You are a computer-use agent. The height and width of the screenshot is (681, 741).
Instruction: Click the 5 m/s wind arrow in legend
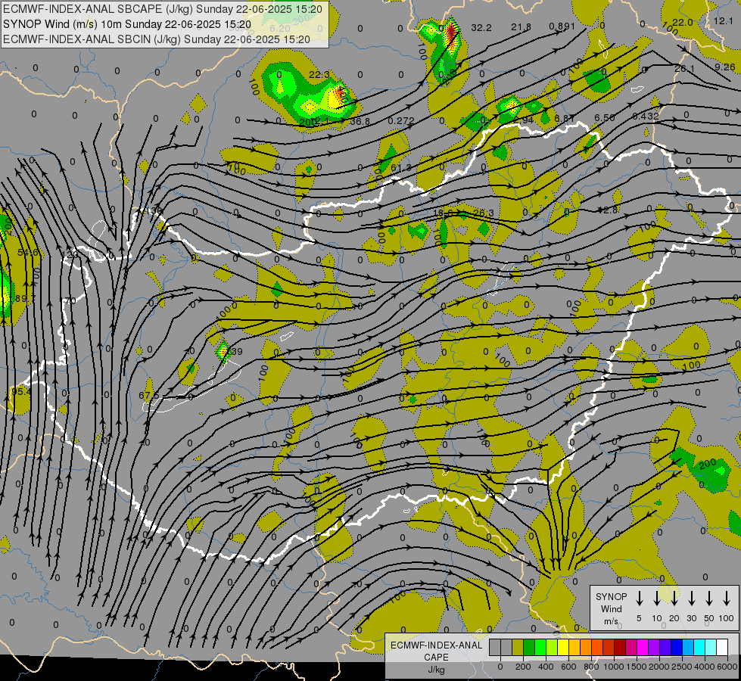(640, 599)
